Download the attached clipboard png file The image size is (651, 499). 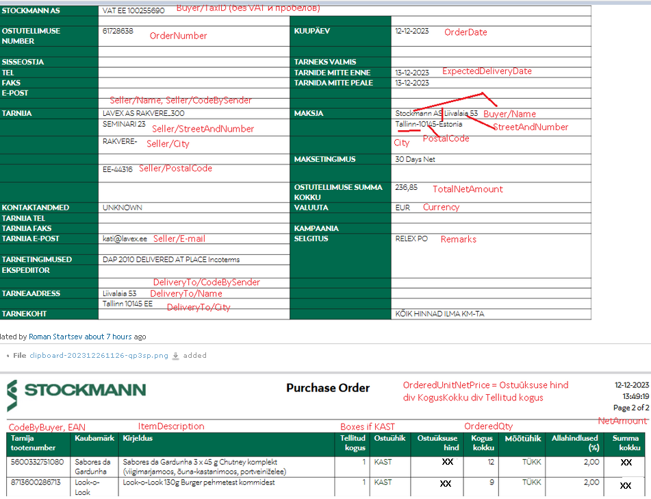[176, 356]
